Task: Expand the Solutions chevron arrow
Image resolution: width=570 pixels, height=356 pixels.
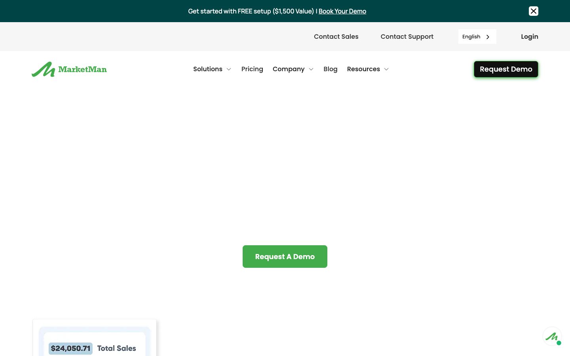Action: click(x=229, y=69)
